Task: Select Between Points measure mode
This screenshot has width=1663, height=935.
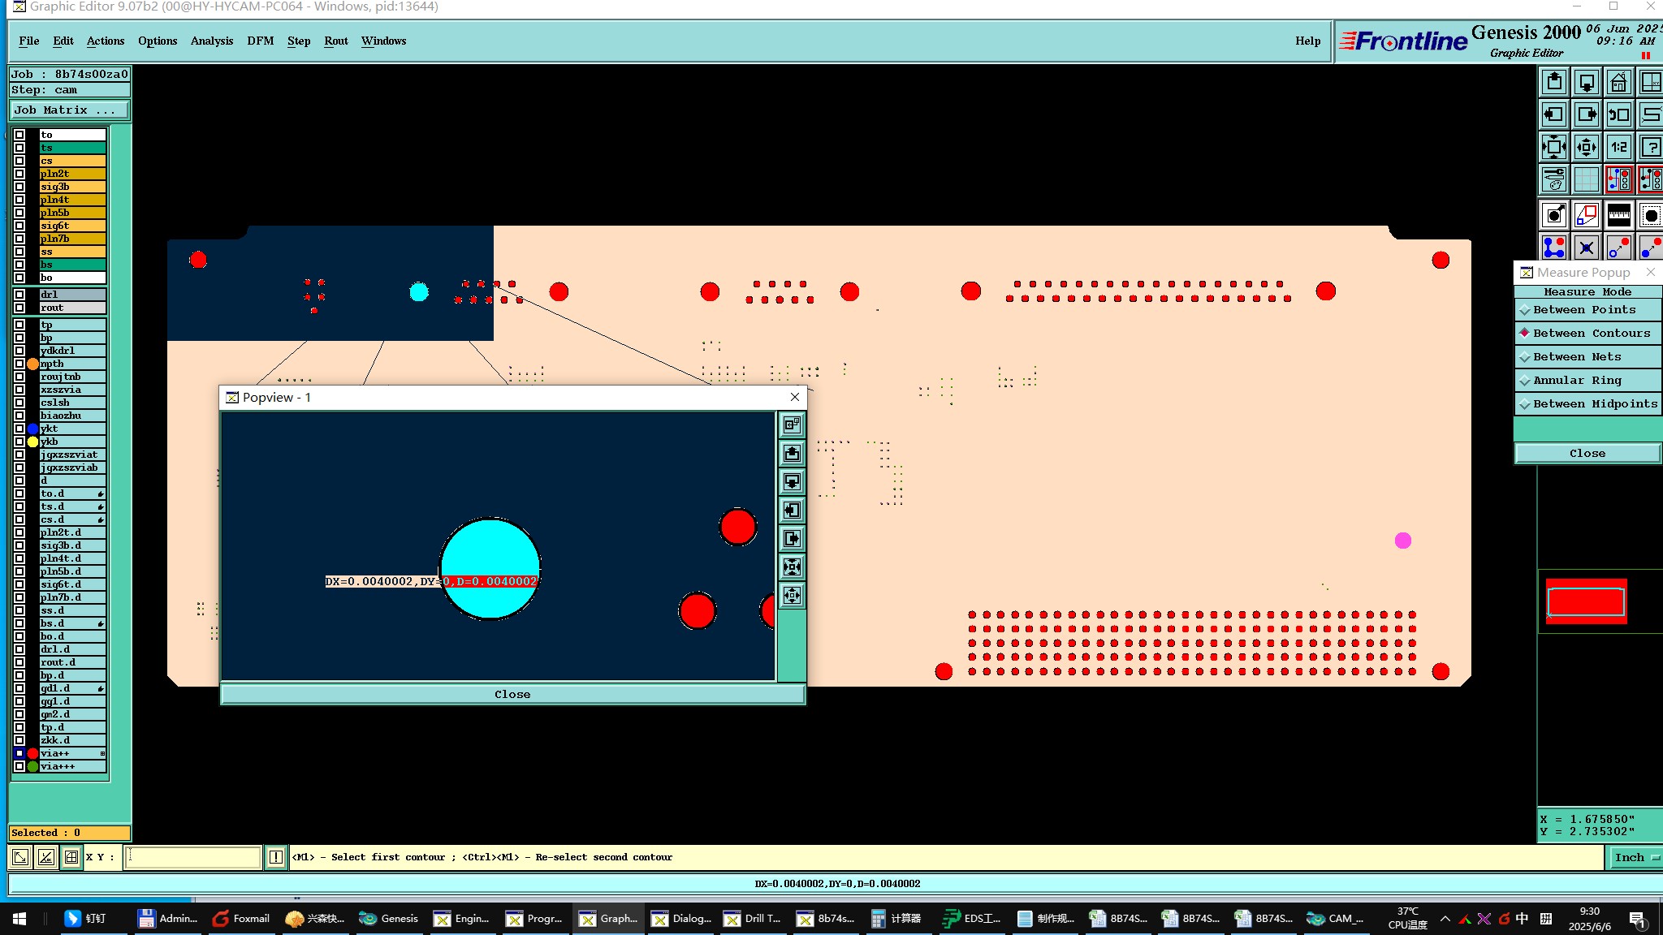Action: click(1583, 310)
